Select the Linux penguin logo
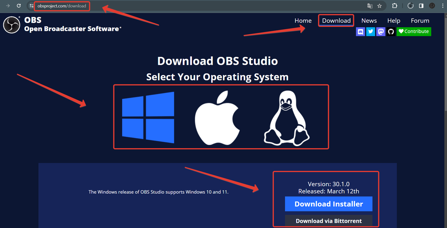Screen dimensions: 447x228 (x=286, y=118)
